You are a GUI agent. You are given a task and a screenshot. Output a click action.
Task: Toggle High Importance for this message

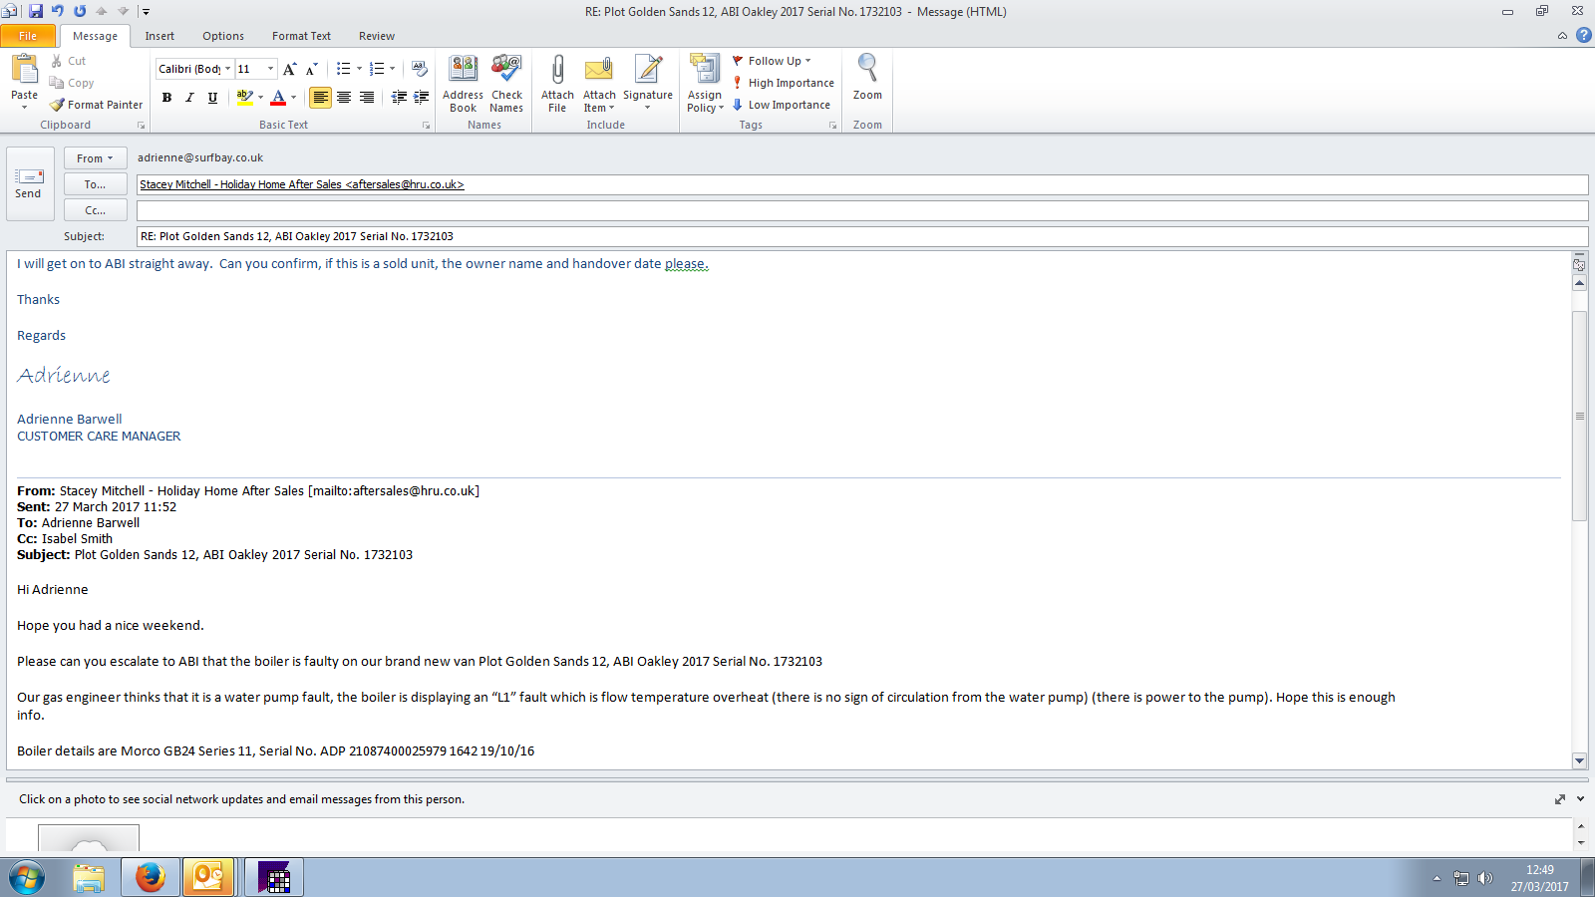click(783, 83)
